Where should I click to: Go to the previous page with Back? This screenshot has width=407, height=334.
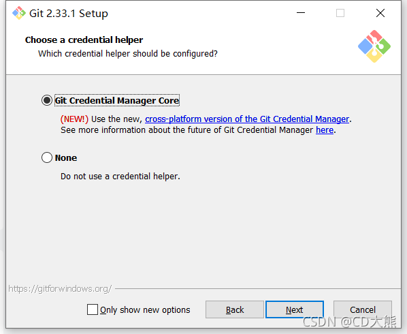[x=235, y=309]
